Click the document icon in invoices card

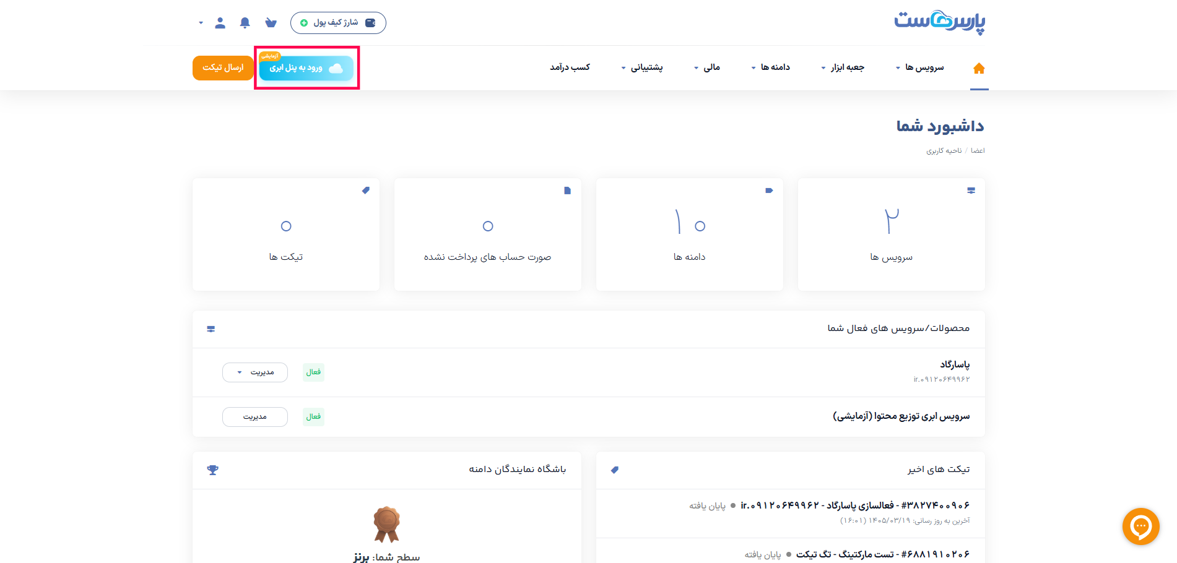tap(567, 191)
